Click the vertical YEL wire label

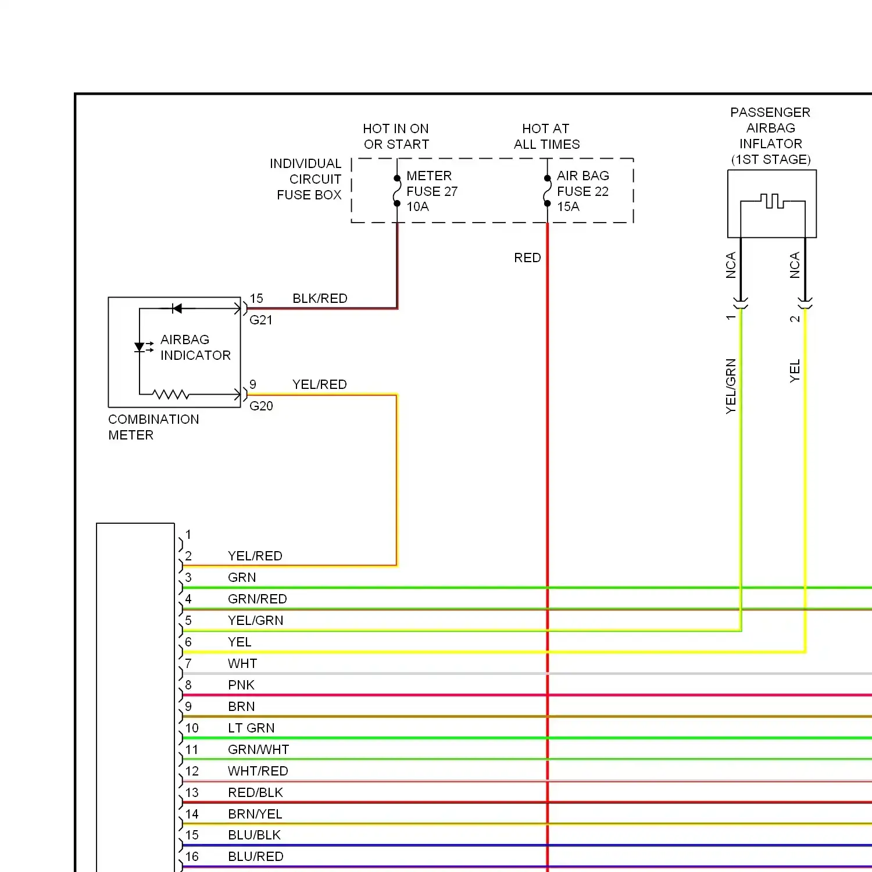(x=795, y=371)
